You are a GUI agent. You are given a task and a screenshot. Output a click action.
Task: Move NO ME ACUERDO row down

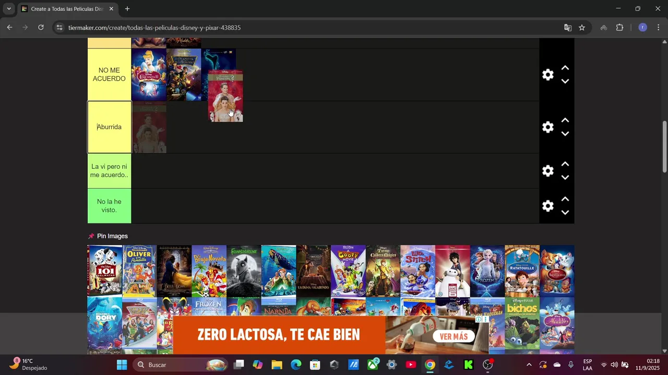[x=565, y=81]
